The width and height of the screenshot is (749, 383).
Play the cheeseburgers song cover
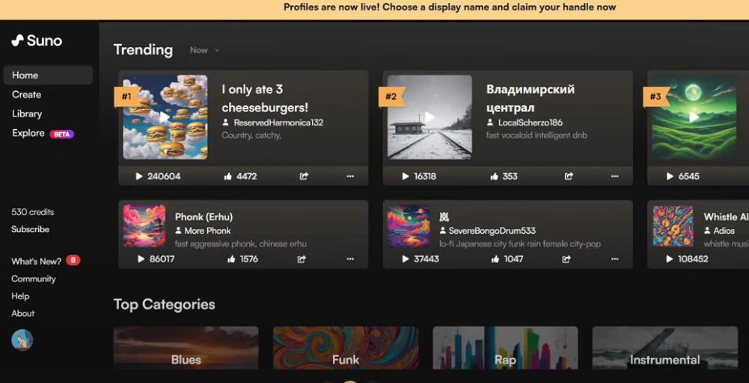coord(165,116)
